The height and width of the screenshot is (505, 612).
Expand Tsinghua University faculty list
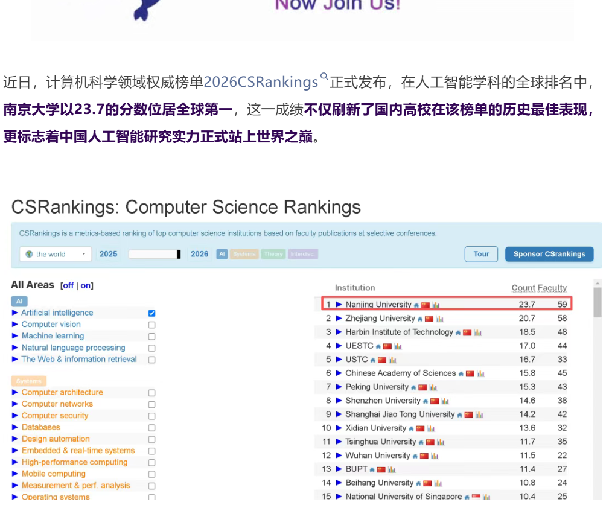[339, 442]
